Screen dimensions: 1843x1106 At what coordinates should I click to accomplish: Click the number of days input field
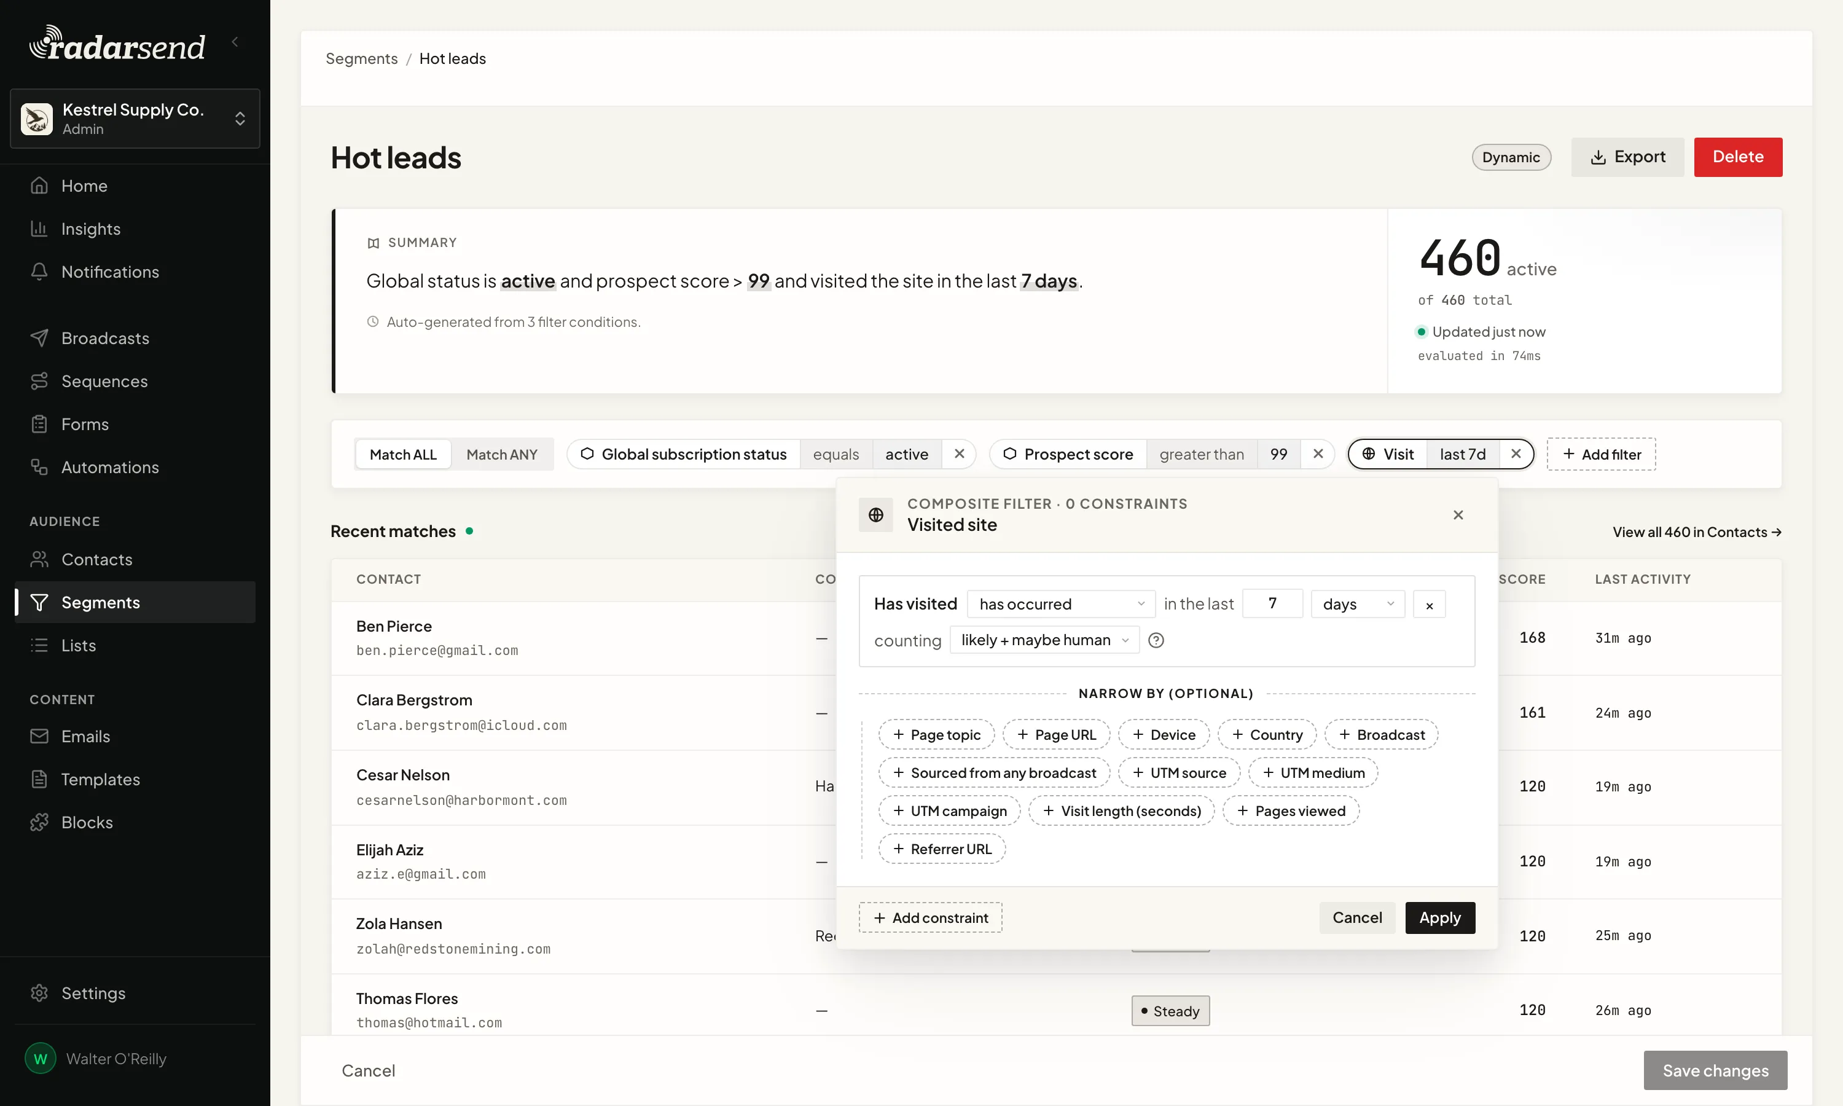click(1272, 603)
